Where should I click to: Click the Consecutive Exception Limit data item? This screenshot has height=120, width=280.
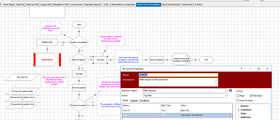22,105
